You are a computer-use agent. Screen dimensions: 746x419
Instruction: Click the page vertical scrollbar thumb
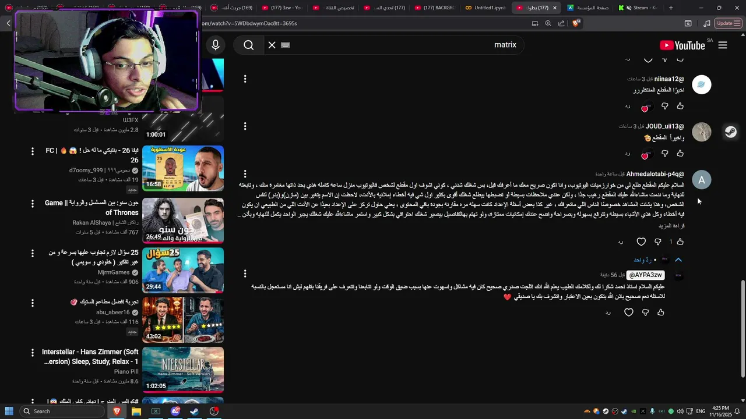(x=743, y=329)
